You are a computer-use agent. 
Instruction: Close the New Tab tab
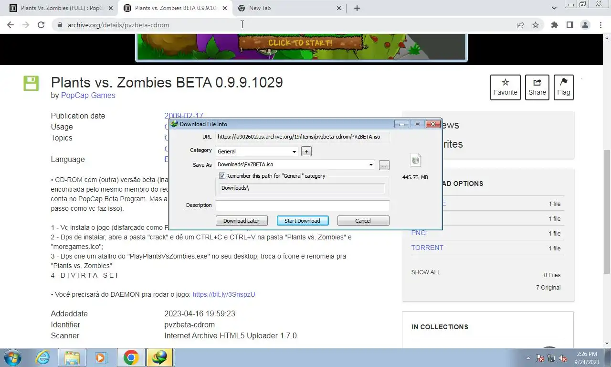[339, 8]
